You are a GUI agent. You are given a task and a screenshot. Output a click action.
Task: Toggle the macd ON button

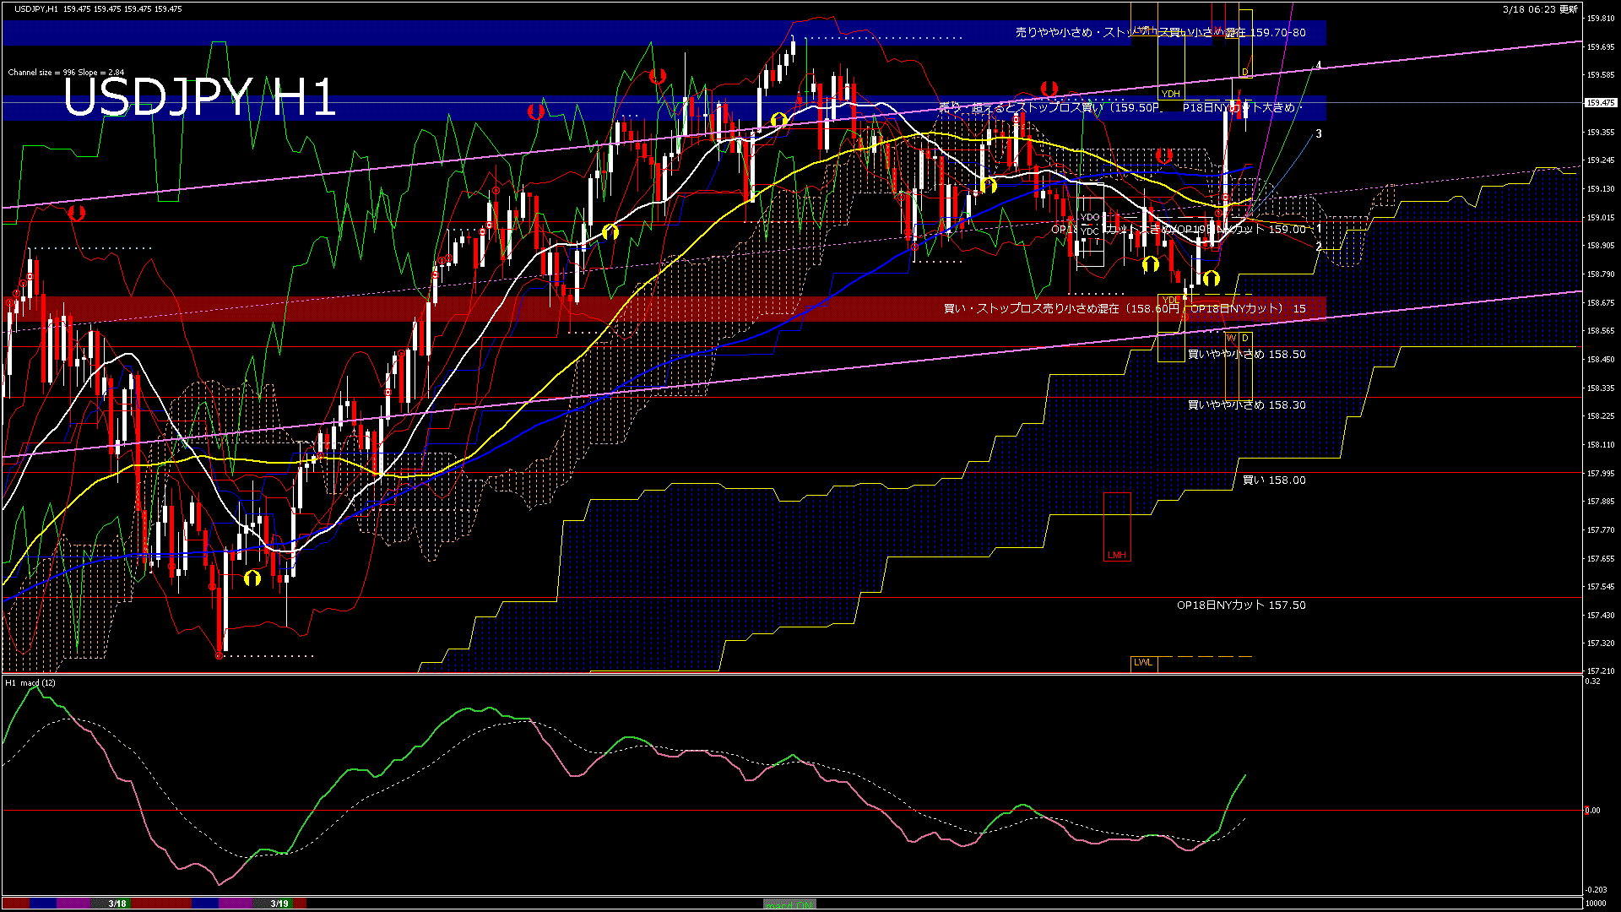point(789,904)
